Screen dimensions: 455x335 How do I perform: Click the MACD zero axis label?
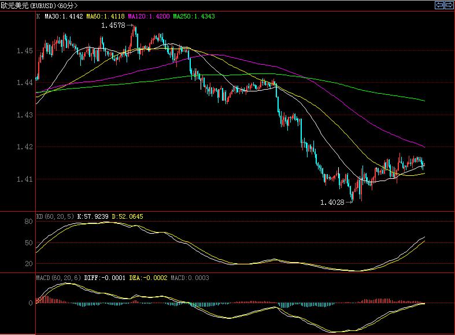(31, 303)
